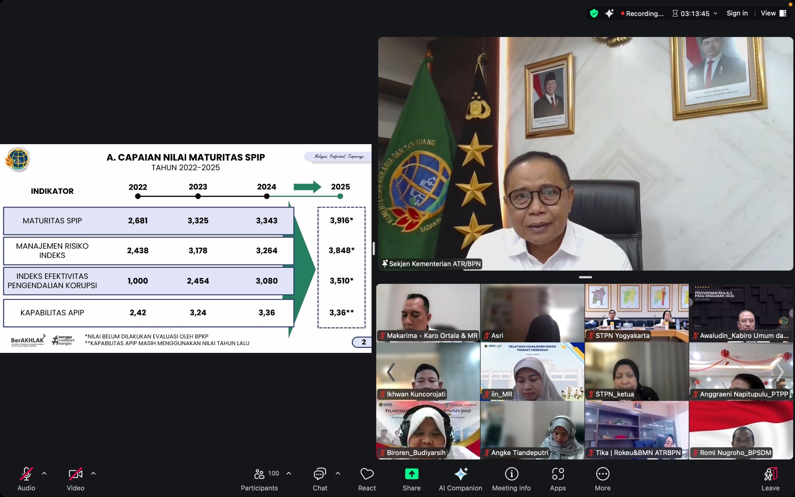Screen dimensions: 795x497
Task: Click the green security shield icon
Action: tap(594, 13)
